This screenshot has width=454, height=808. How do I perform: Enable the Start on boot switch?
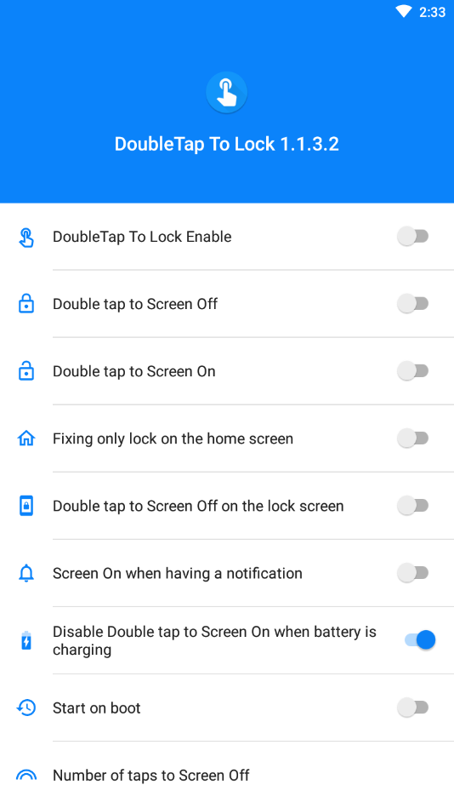[x=413, y=708]
